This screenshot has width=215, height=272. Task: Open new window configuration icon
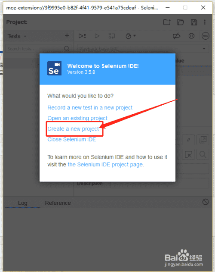tap(203, 140)
